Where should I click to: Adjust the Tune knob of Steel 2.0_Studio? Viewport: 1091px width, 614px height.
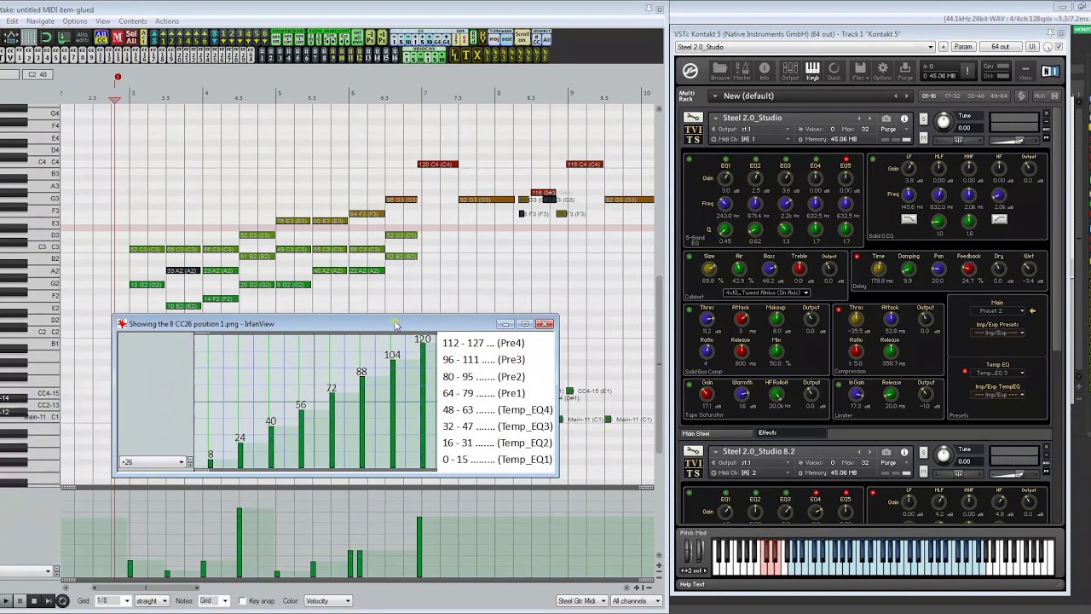click(x=944, y=122)
